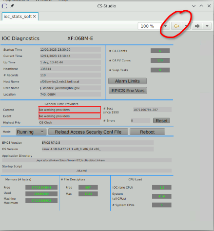Screen dimensions: 214x231
Task: Click Reload Access Security Conf File
Action: click(88, 132)
